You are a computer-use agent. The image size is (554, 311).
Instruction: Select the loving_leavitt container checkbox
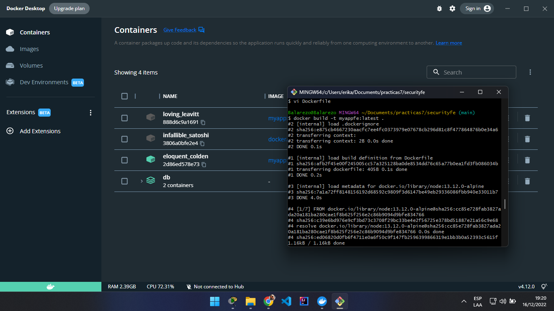tap(124, 118)
